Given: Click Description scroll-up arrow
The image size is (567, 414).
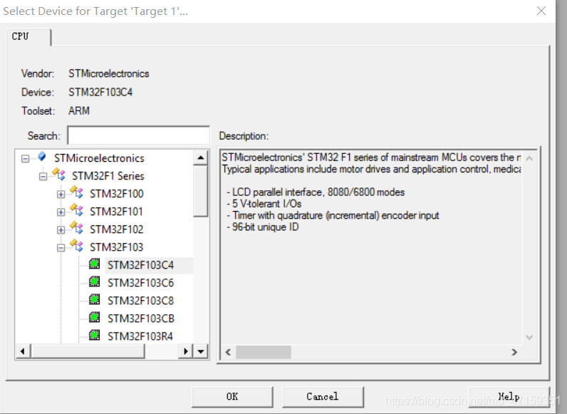Looking at the screenshot, I should 529,158.
